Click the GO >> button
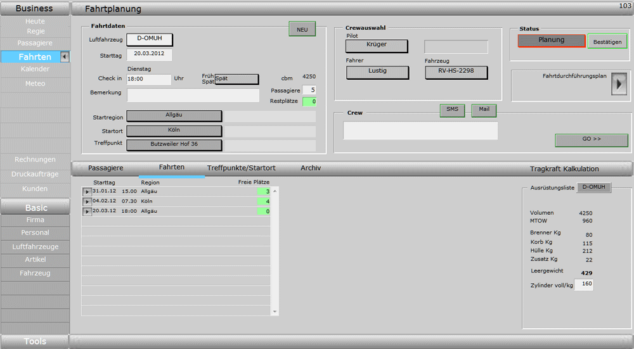Image resolution: width=634 pixels, height=349 pixels. [x=591, y=139]
